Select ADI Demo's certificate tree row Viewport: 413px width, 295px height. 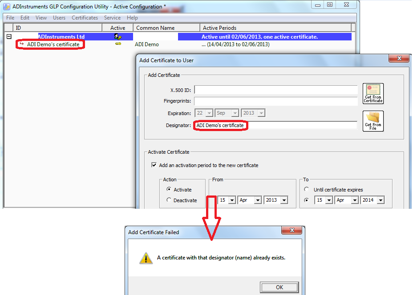pyautogui.click(x=53, y=44)
